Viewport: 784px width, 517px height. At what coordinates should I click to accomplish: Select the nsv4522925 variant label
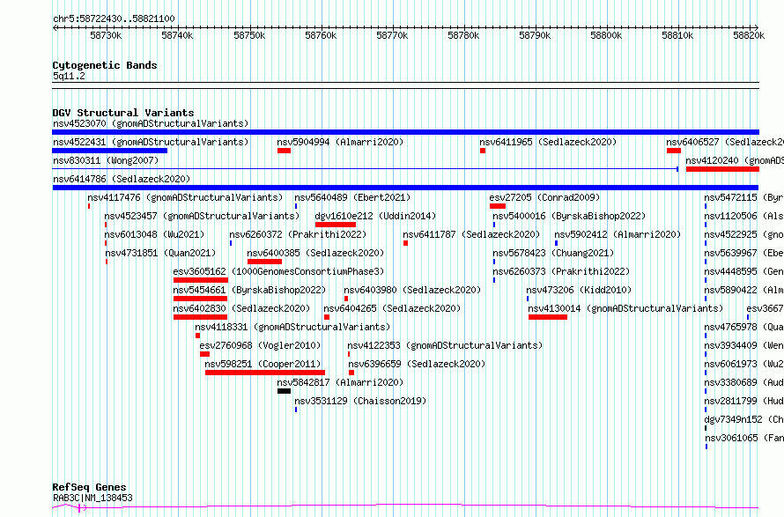(x=744, y=234)
